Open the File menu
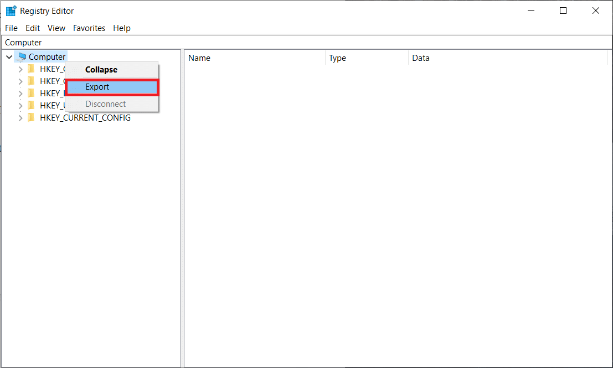 pos(11,28)
